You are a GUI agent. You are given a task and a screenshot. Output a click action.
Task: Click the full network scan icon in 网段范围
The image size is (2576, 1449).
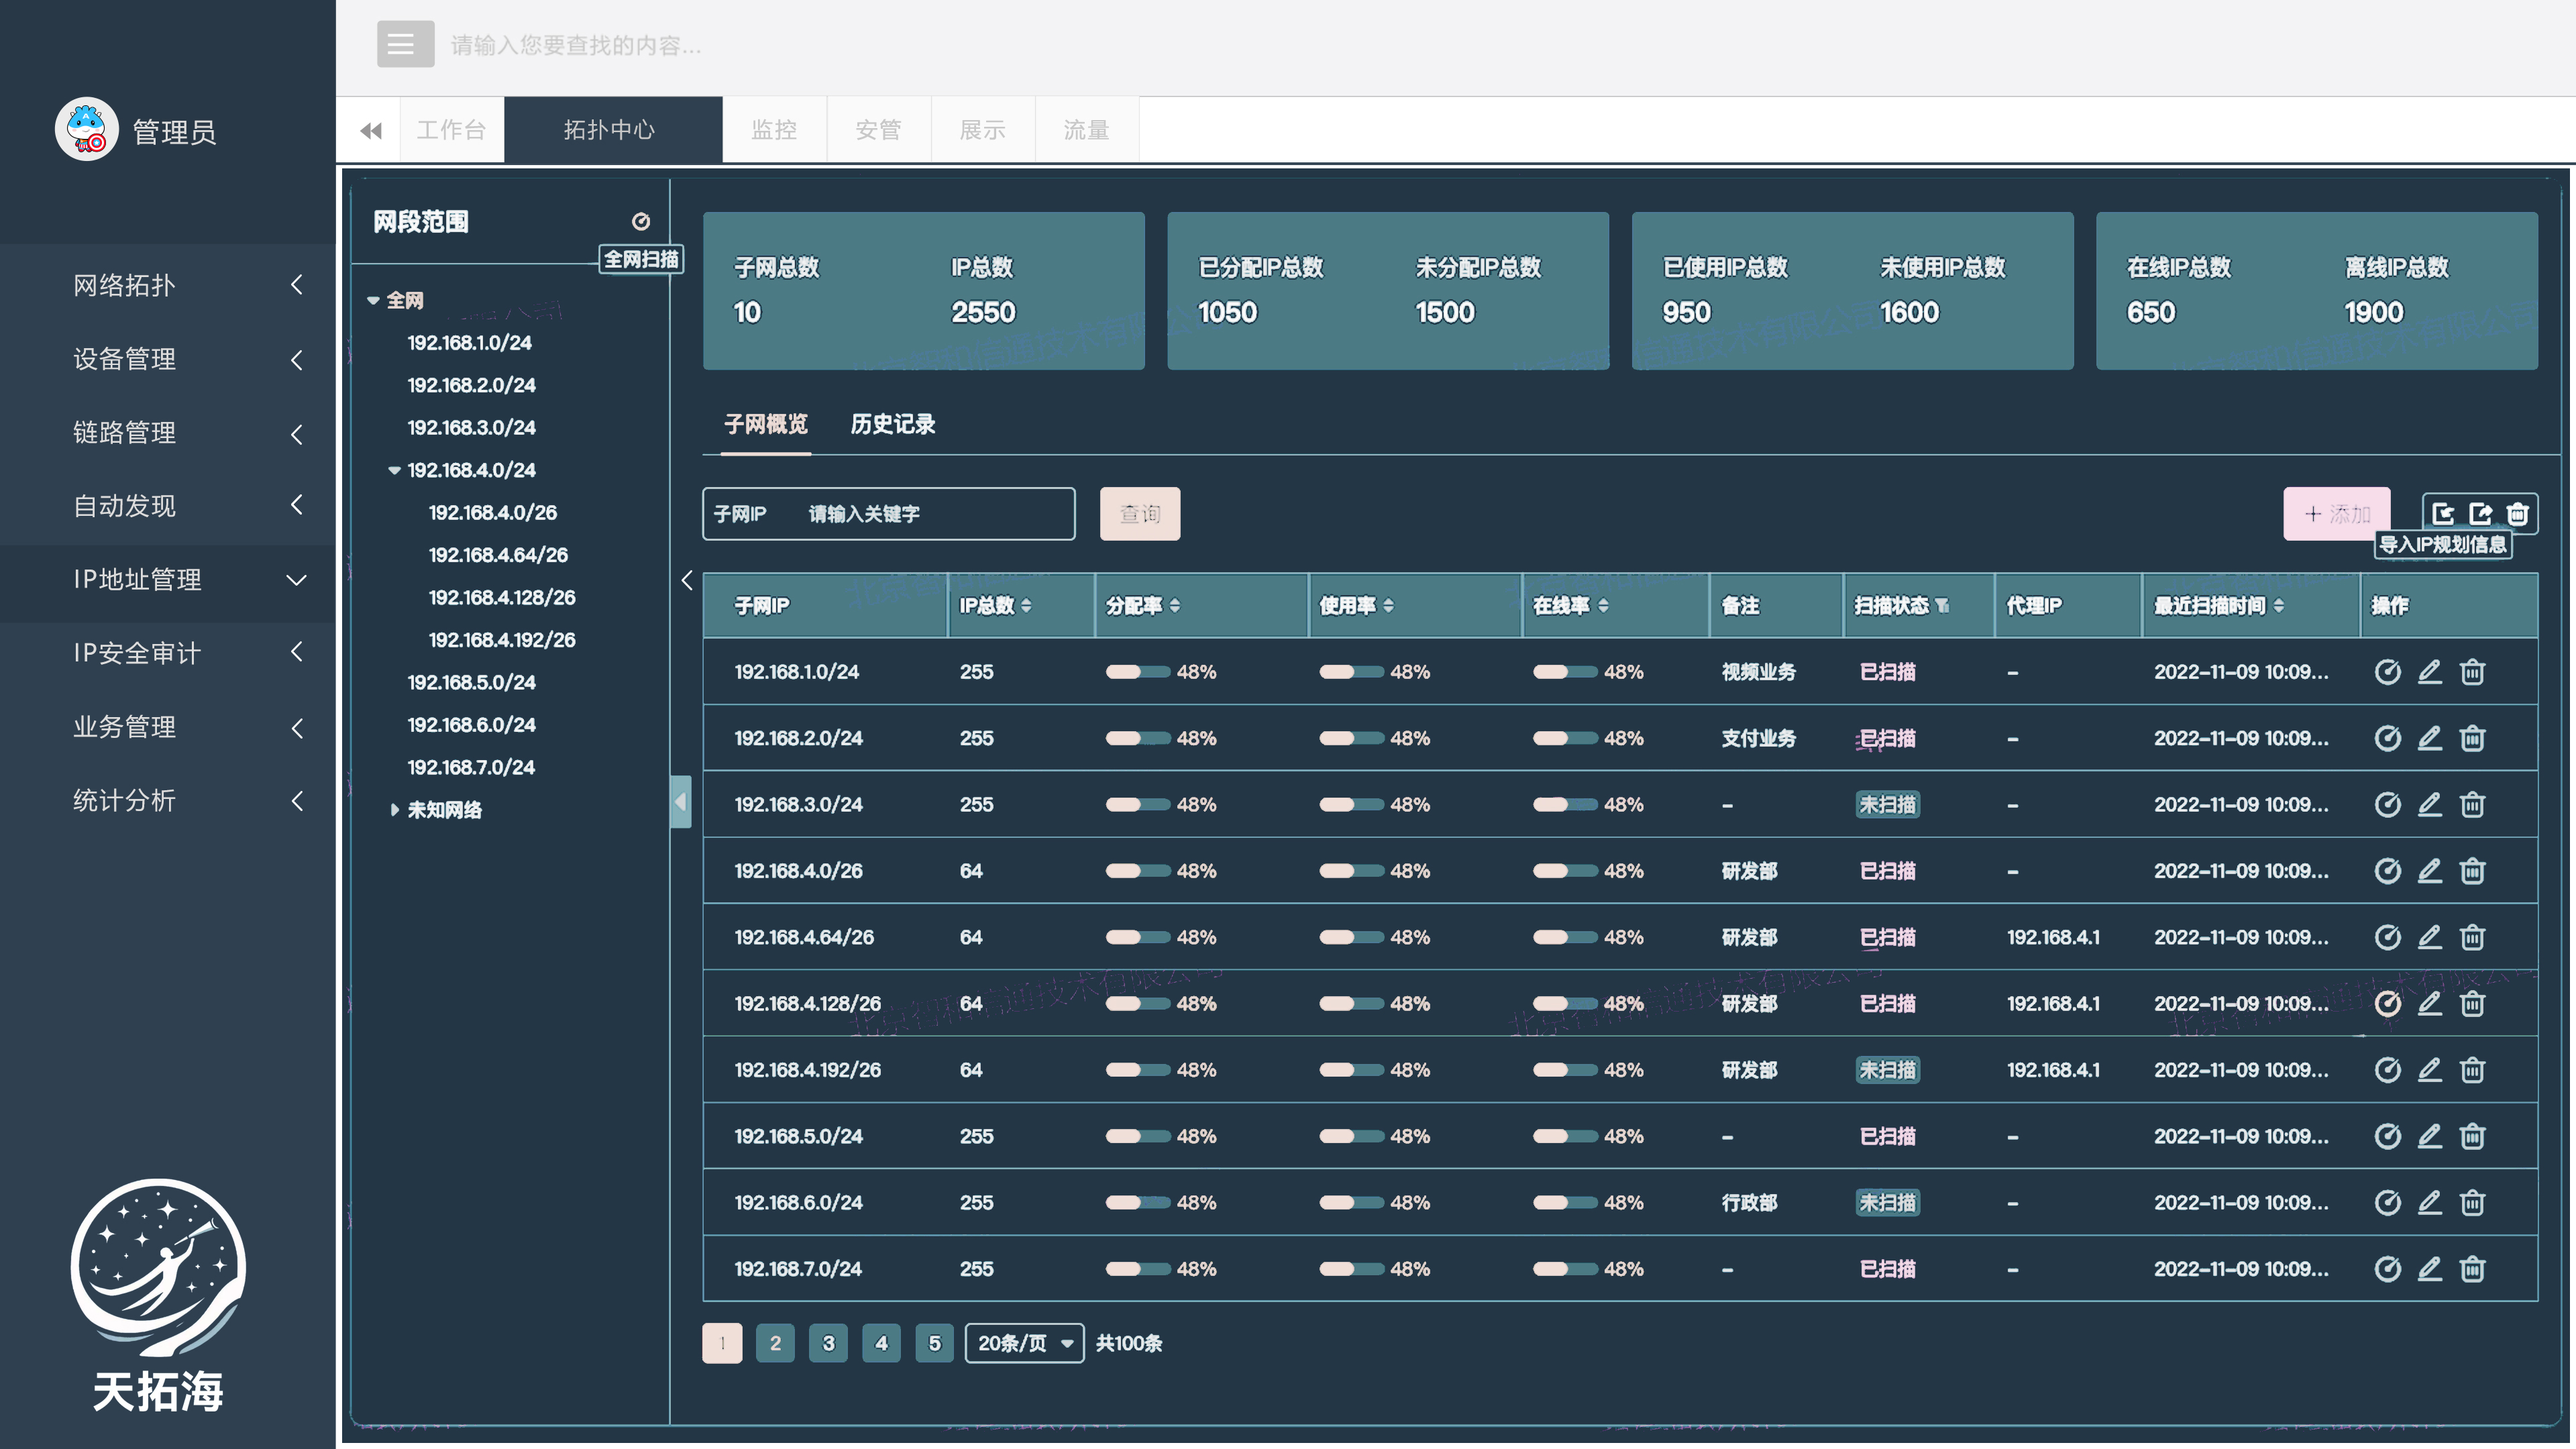(x=641, y=221)
